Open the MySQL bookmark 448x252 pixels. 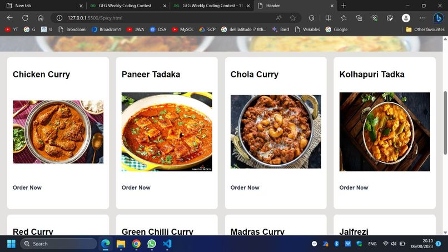(182, 29)
